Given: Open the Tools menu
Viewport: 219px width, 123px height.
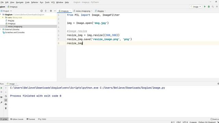Looking at the screenshot, I should pyautogui.click(x=47, y=2).
